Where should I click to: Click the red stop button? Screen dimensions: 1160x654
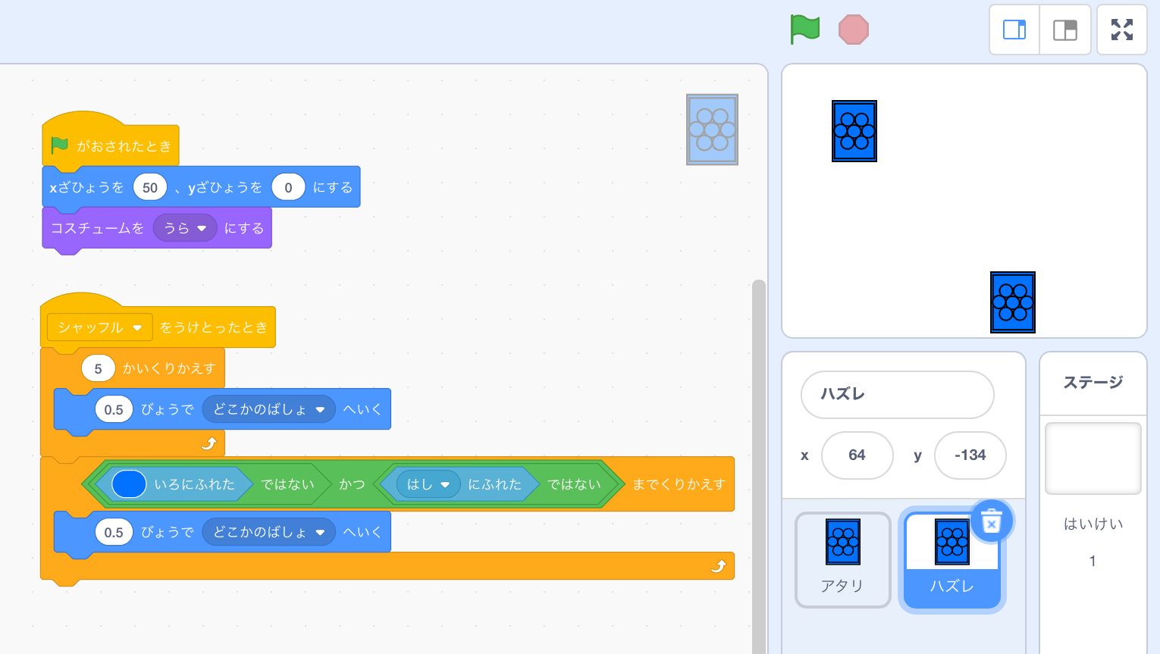click(x=854, y=30)
